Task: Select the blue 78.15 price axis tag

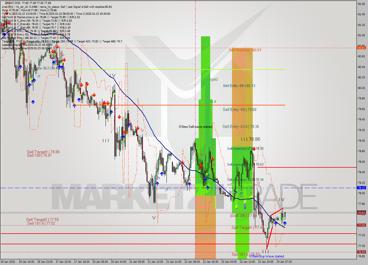Action: (x=361, y=188)
